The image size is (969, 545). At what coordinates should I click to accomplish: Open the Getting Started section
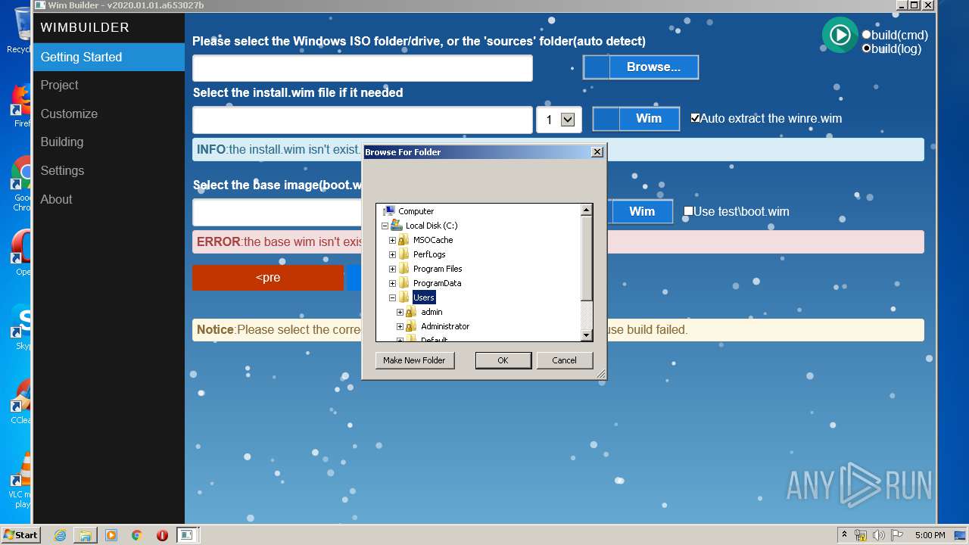108,57
